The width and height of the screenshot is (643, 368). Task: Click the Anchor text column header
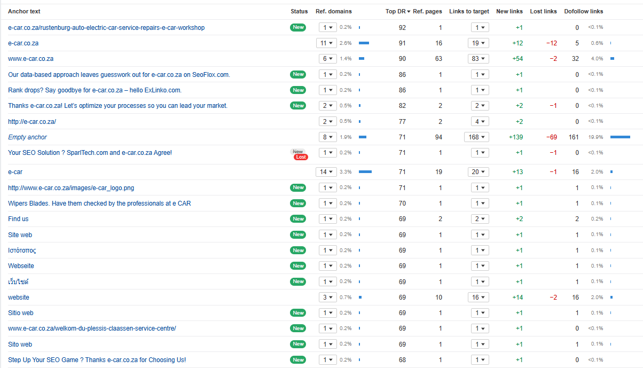click(x=24, y=11)
